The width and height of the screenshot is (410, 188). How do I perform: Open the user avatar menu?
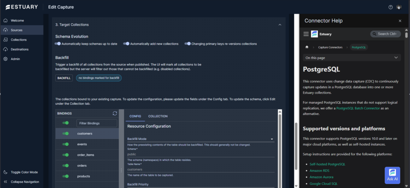399,7
